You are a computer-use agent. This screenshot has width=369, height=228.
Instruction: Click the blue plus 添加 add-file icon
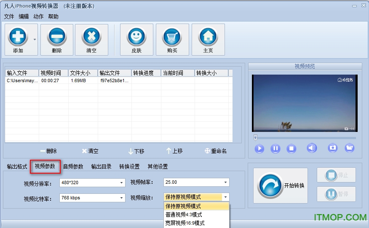pos(18,37)
